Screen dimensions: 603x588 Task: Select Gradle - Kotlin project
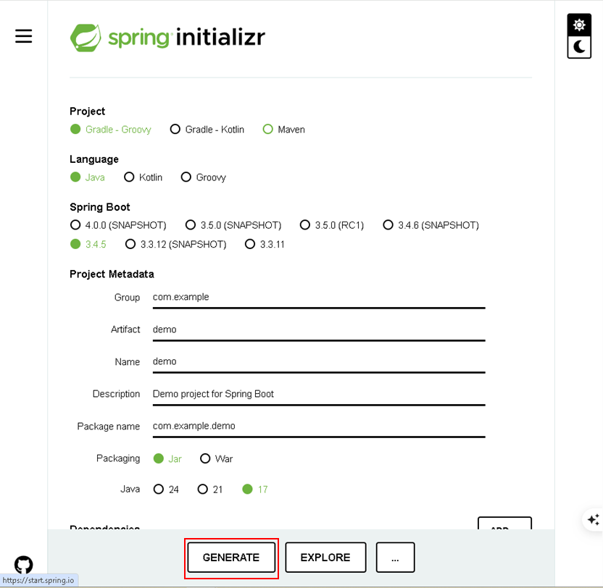(207, 130)
